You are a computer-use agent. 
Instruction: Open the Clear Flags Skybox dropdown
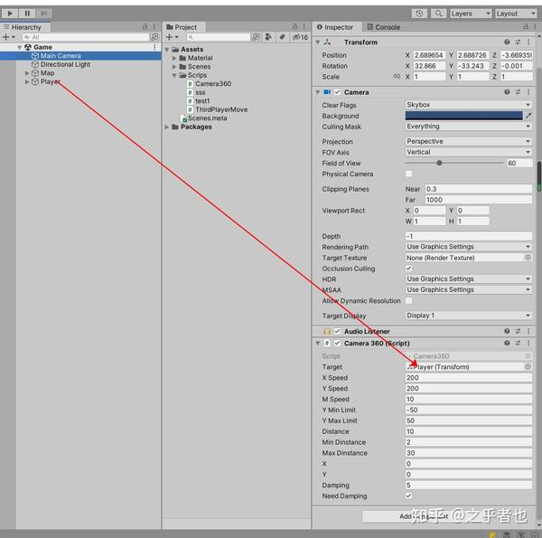[x=468, y=105]
